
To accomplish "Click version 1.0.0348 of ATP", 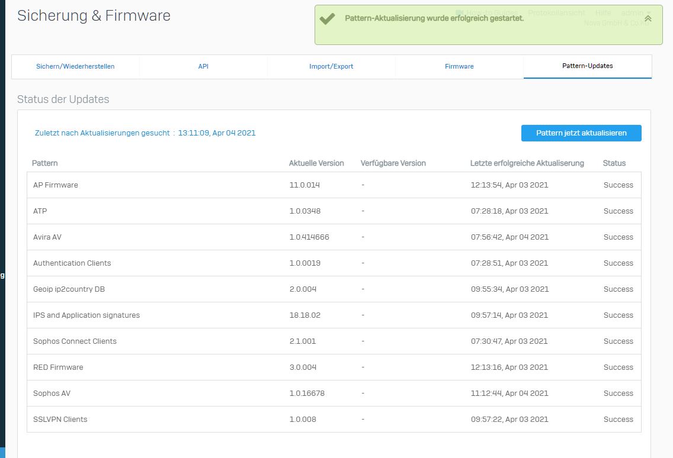I will (305, 211).
